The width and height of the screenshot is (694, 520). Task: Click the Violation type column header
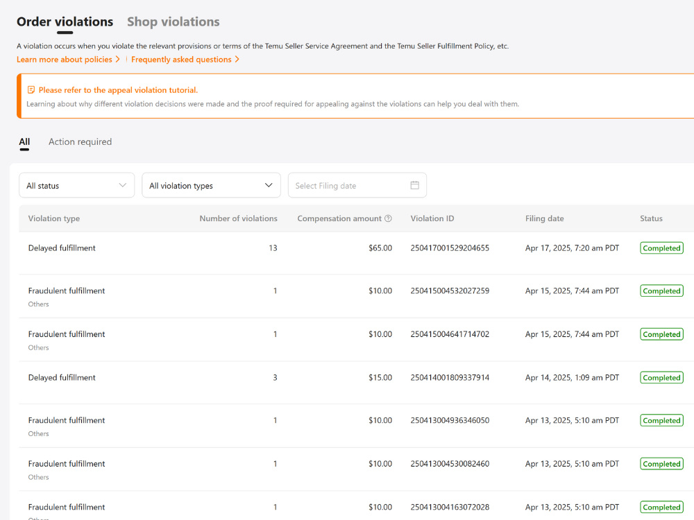tap(54, 218)
